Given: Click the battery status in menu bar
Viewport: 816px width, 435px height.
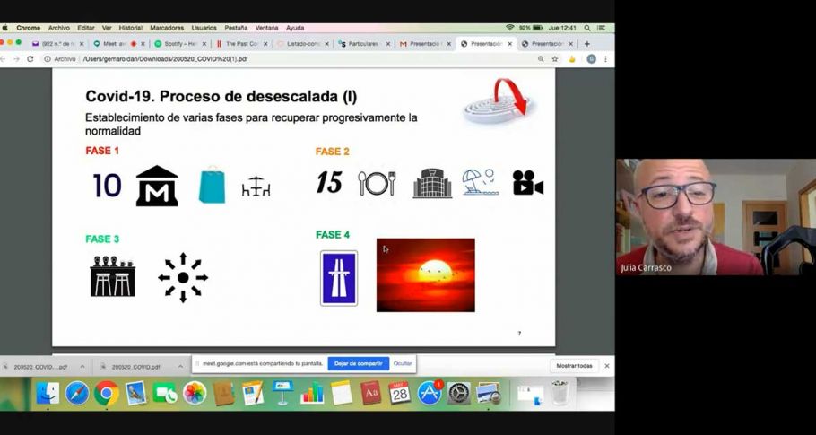Looking at the screenshot, I should [530, 28].
